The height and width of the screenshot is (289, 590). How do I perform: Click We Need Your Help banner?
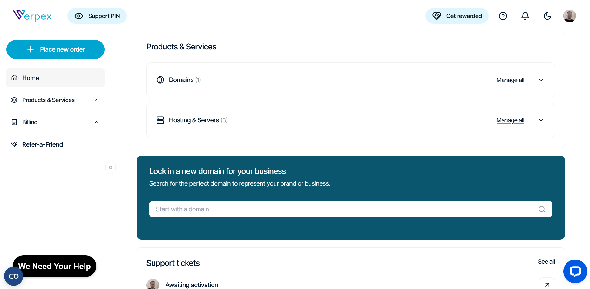tap(55, 266)
